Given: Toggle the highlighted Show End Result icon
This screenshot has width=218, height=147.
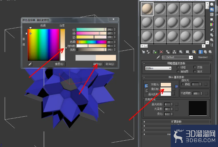Looking at the screenshot, I should [200, 52].
